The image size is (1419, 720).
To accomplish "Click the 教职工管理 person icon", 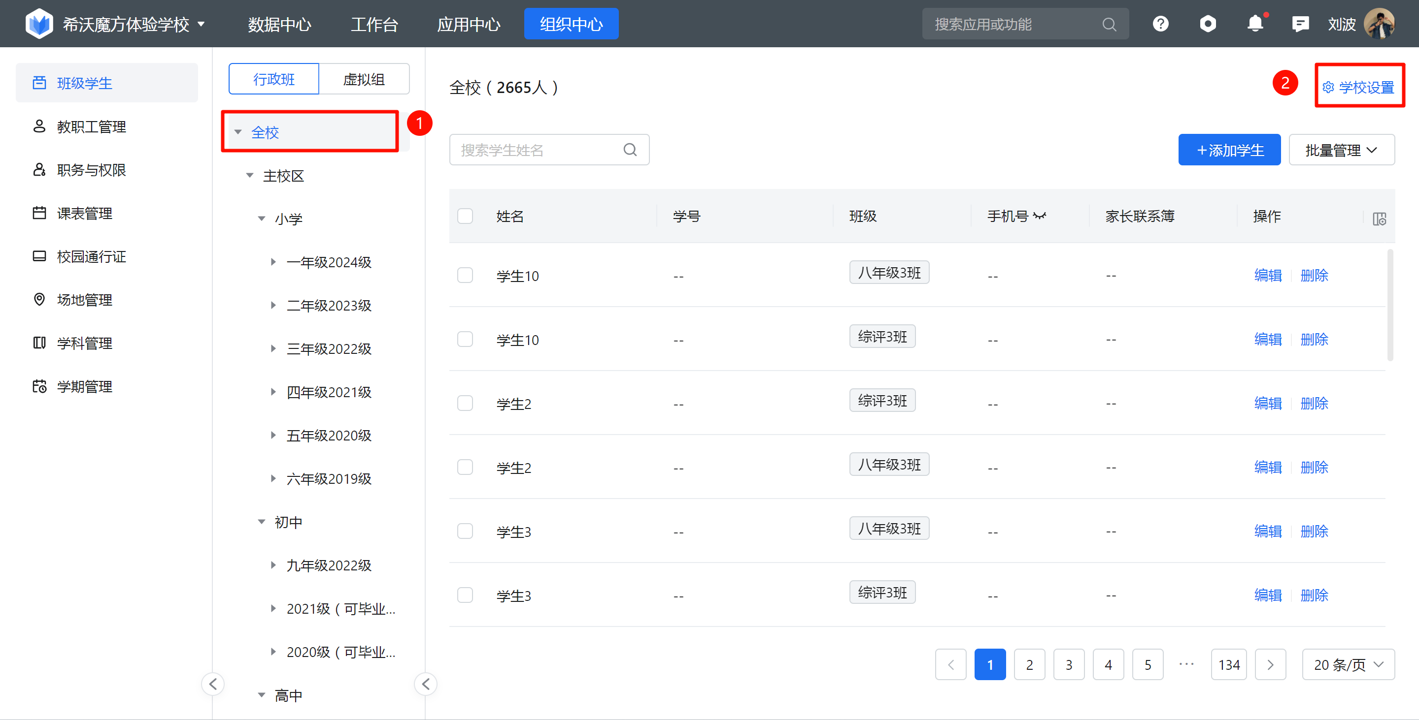I will tap(39, 126).
